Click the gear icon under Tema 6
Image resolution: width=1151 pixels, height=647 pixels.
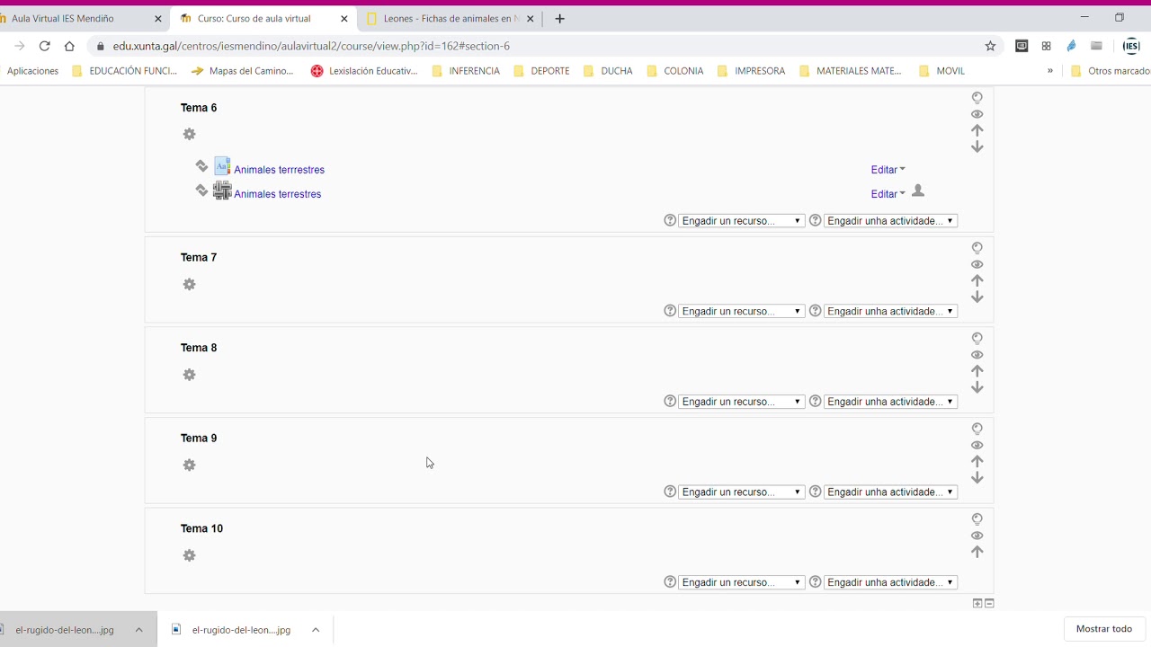tap(189, 134)
